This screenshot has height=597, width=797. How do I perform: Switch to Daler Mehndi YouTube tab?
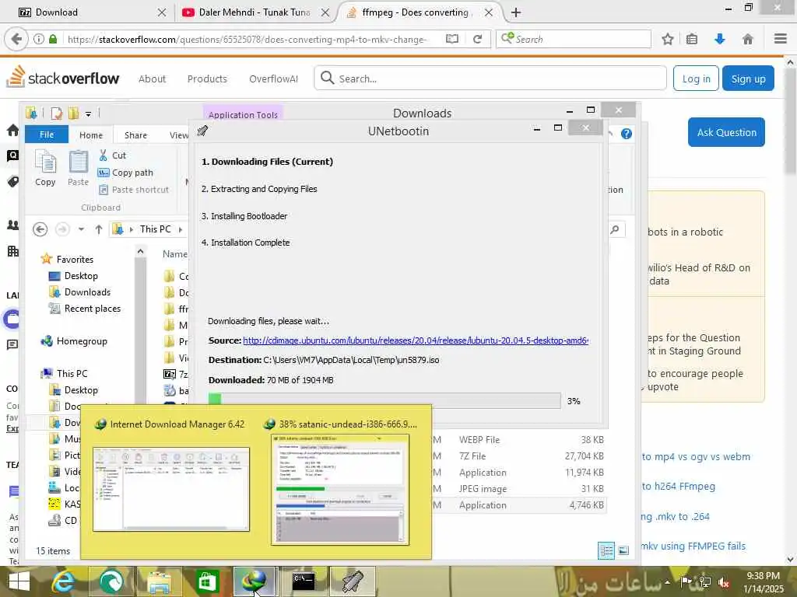pyautogui.click(x=255, y=12)
